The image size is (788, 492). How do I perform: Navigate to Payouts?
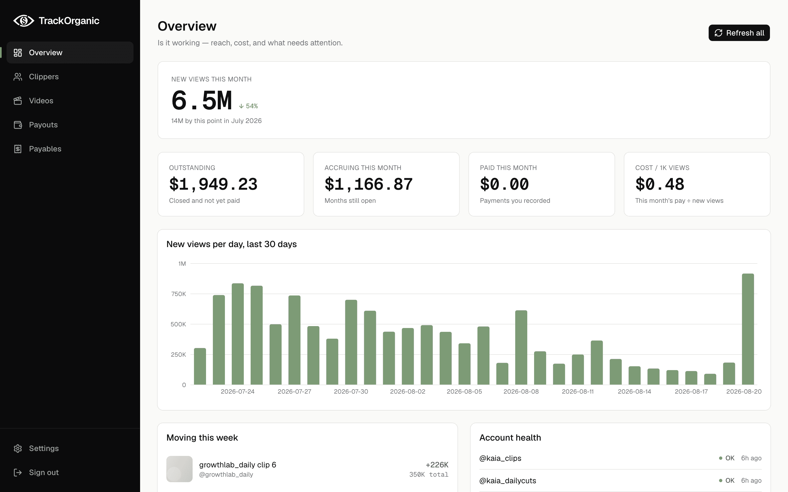[70, 125]
